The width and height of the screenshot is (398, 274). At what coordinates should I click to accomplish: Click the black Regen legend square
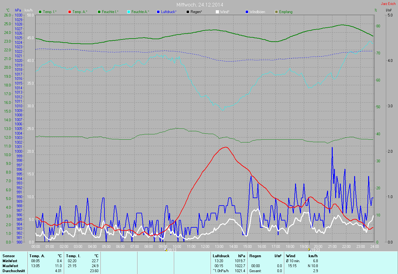188,12
